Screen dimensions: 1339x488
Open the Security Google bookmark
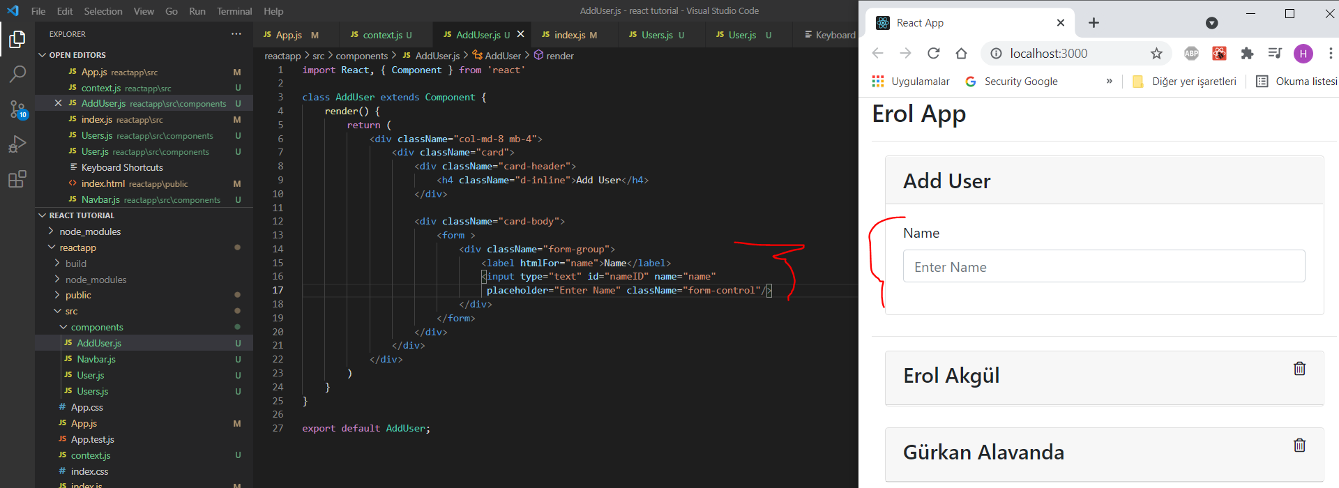pyautogui.click(x=1020, y=82)
